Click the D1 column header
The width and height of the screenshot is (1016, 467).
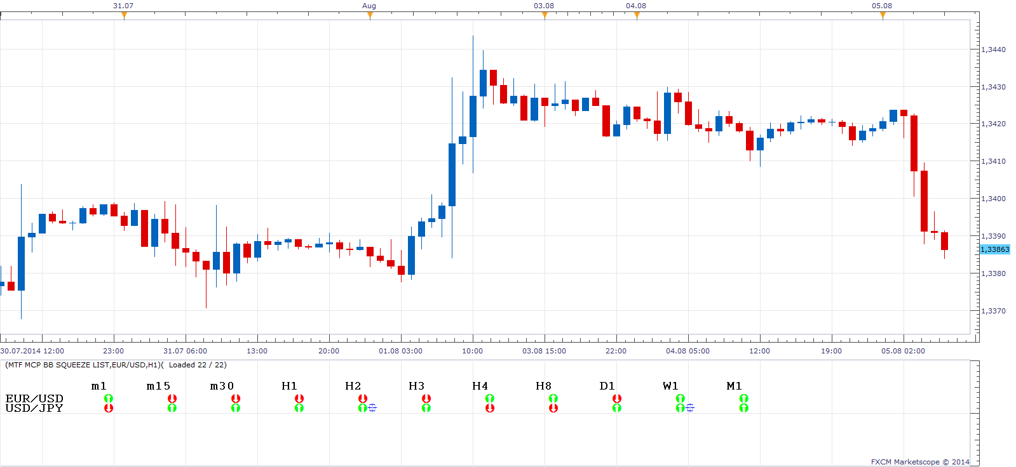coord(607,386)
